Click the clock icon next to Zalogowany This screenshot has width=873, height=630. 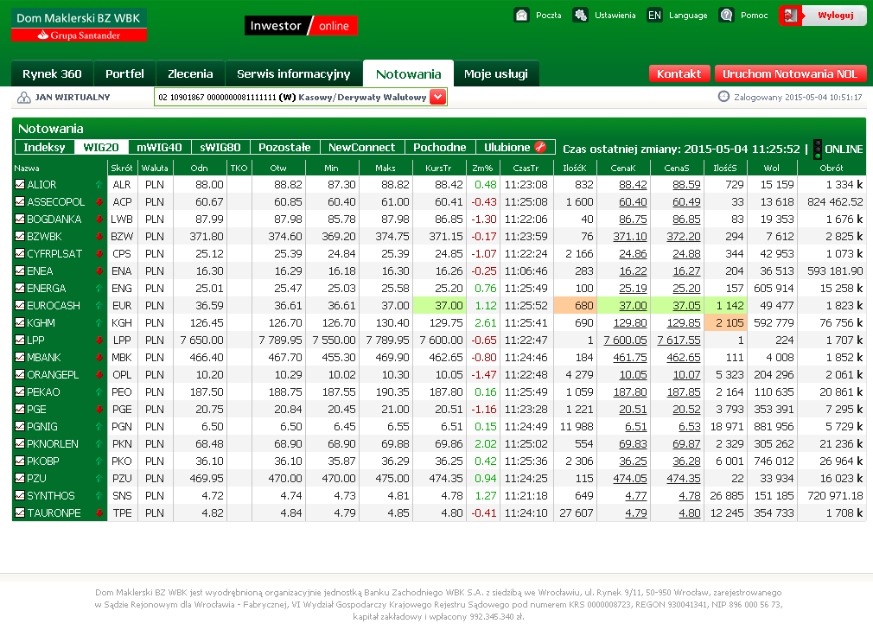point(723,96)
